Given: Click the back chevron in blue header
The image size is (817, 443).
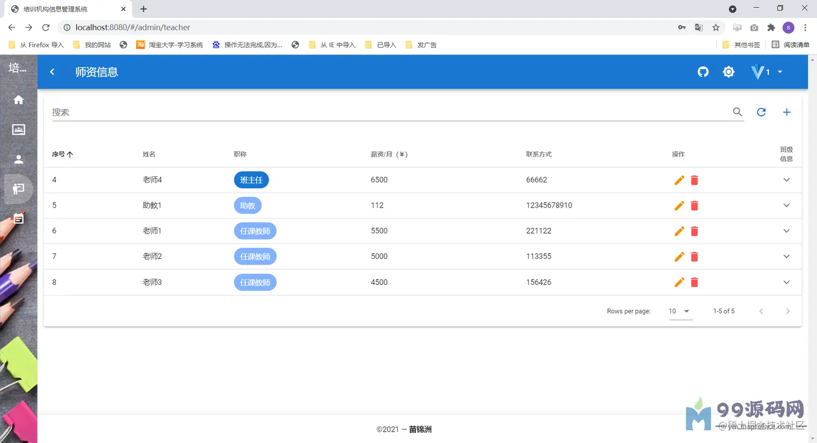Looking at the screenshot, I should click(x=52, y=72).
